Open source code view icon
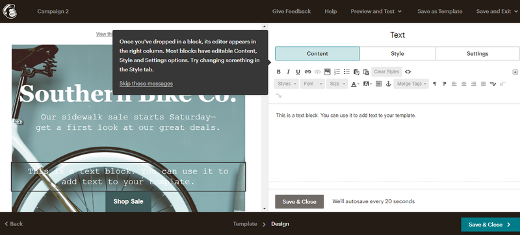 pos(408,72)
